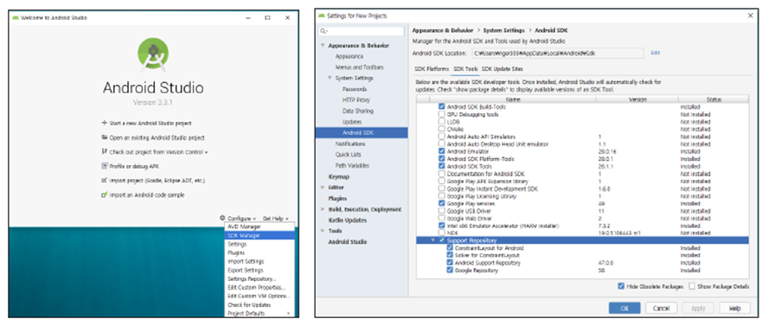The width and height of the screenshot is (768, 325).
Task: Collapse the System Settings tree node
Action: pos(330,79)
